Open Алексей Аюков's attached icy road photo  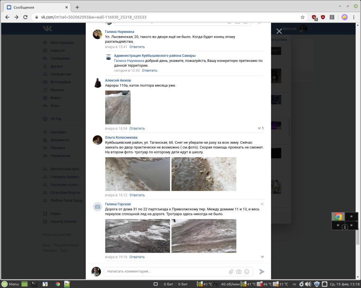pos(118,107)
